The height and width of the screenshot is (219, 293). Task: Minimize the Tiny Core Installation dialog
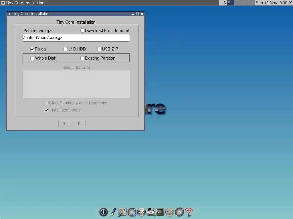133,14
